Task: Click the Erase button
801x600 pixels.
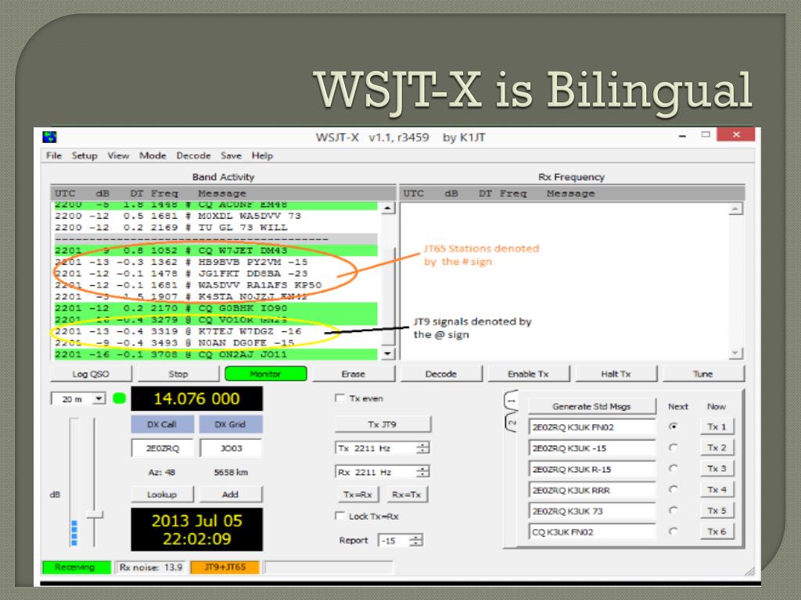Action: click(354, 374)
